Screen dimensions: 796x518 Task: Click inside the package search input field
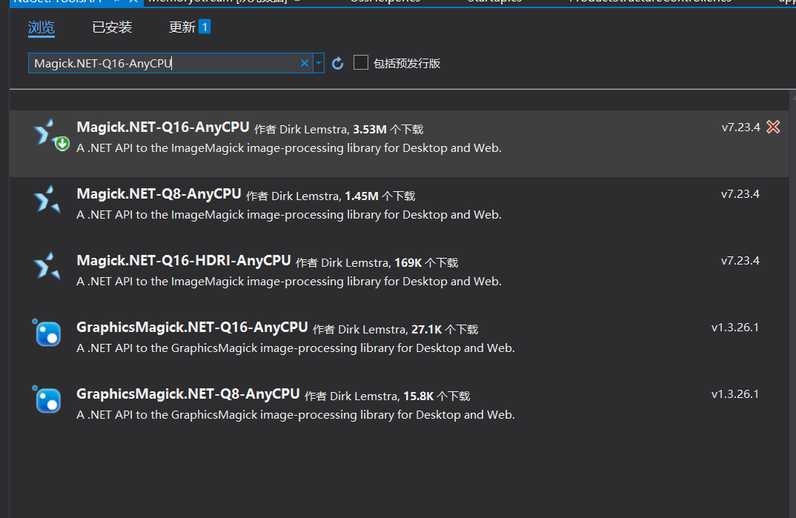click(163, 63)
